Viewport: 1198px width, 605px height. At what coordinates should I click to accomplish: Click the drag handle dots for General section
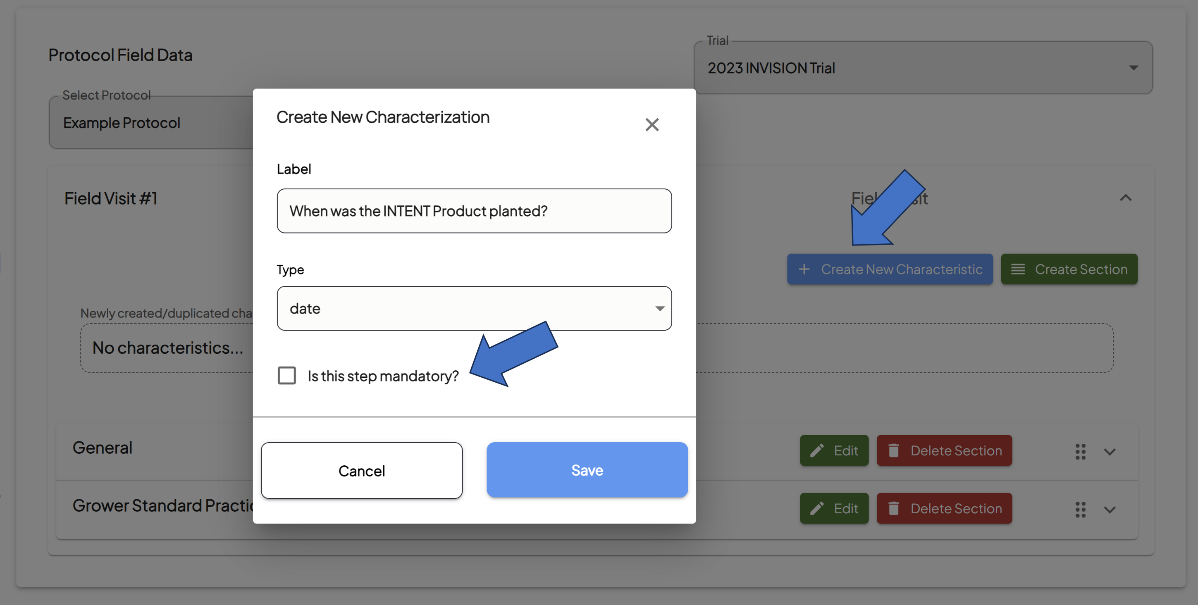point(1080,452)
